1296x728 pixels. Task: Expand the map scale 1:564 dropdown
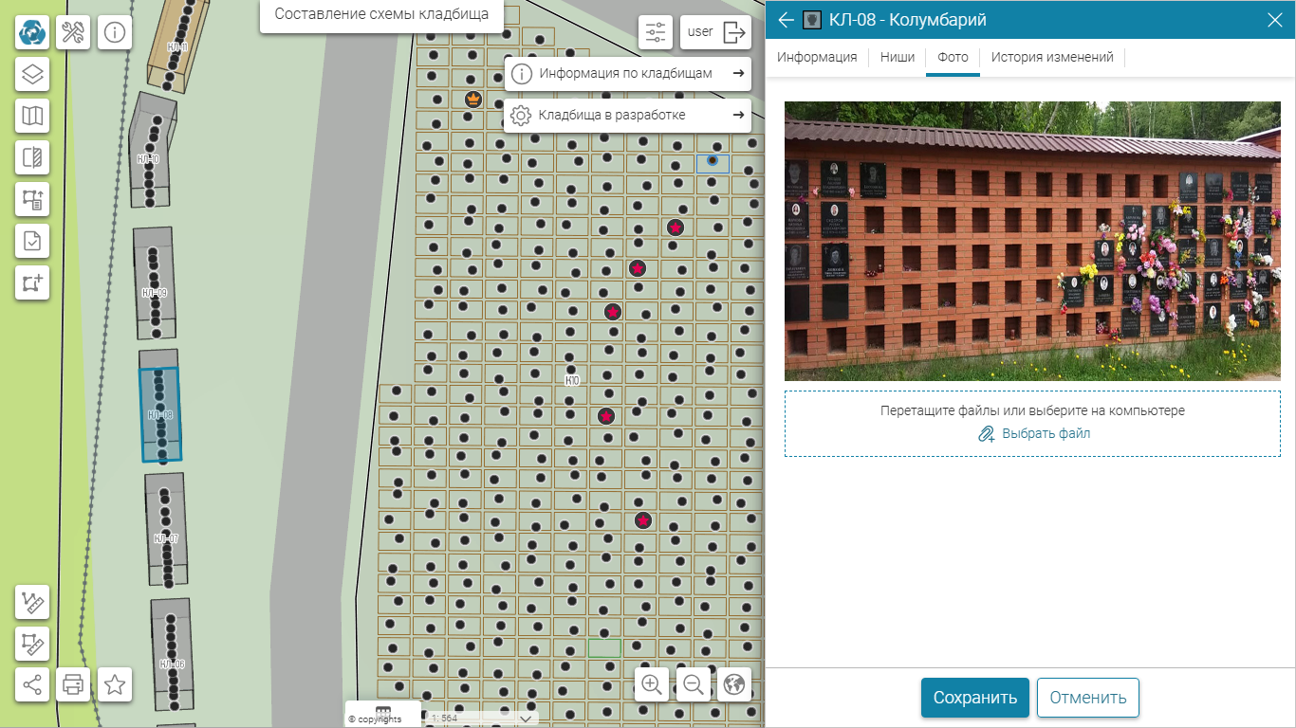click(x=527, y=719)
